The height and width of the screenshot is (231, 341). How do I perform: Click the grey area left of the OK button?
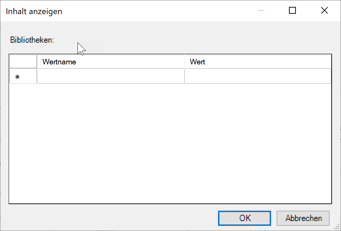114,218
